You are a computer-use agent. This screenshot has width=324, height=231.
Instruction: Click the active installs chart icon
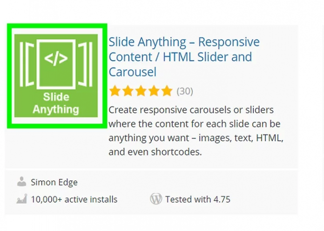[21, 199]
